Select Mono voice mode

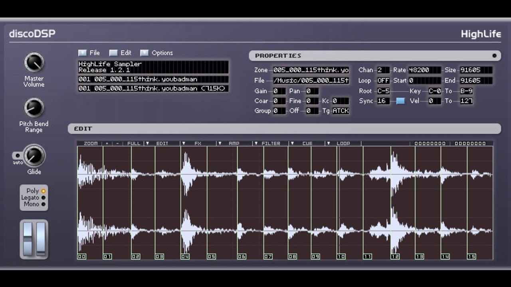[43, 204]
